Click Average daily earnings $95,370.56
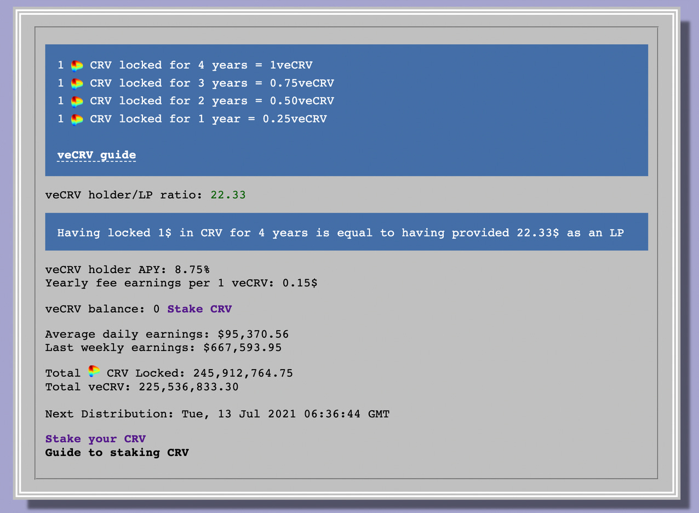699x513 pixels. pos(253,334)
